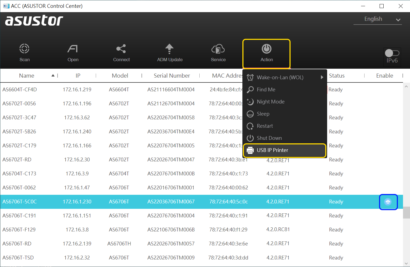Select the AS6706T-F129 device name
Viewport: 410px width, 267px height.
(19, 230)
